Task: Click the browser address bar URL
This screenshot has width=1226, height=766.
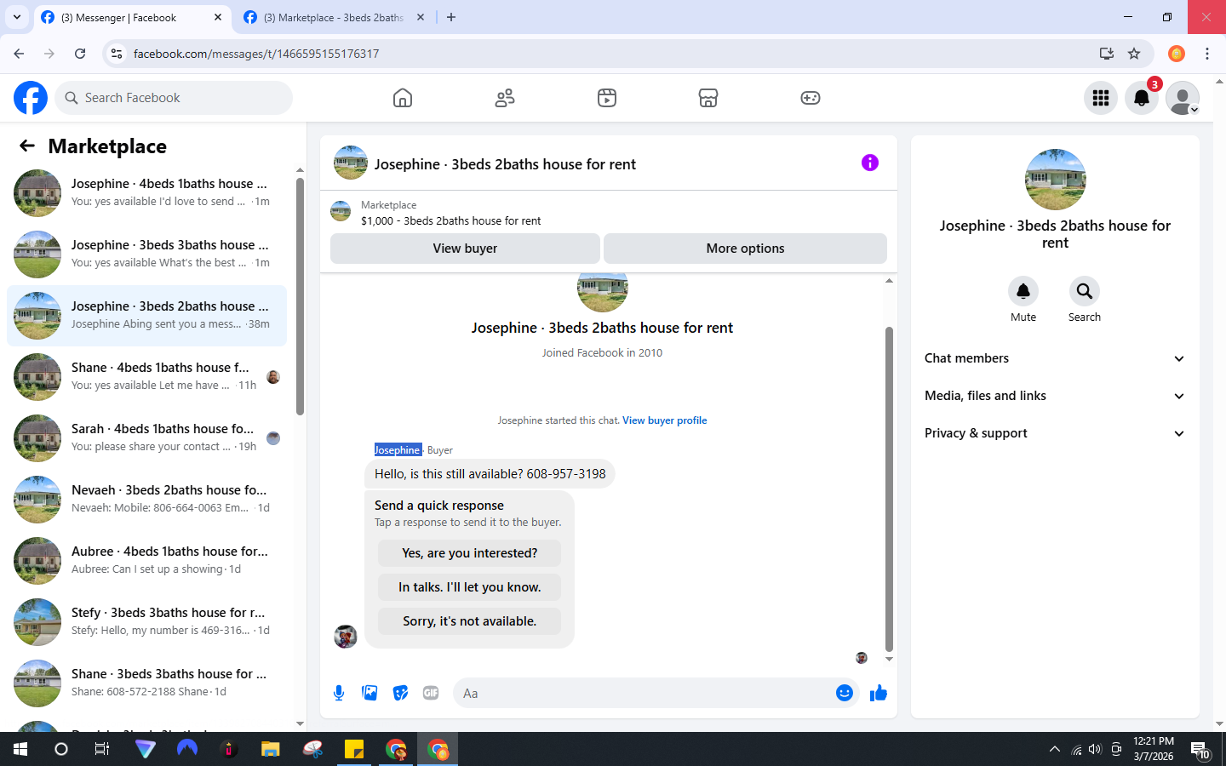Action: tap(256, 54)
